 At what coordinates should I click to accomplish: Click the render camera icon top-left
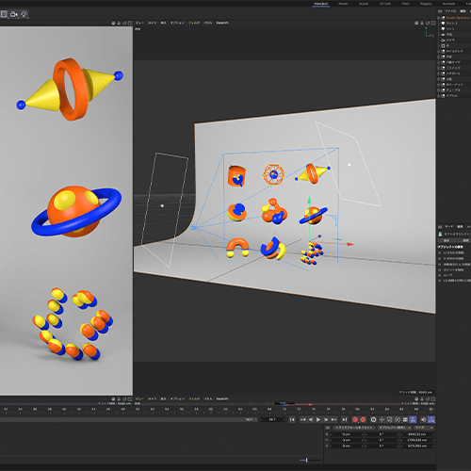tap(14, 14)
